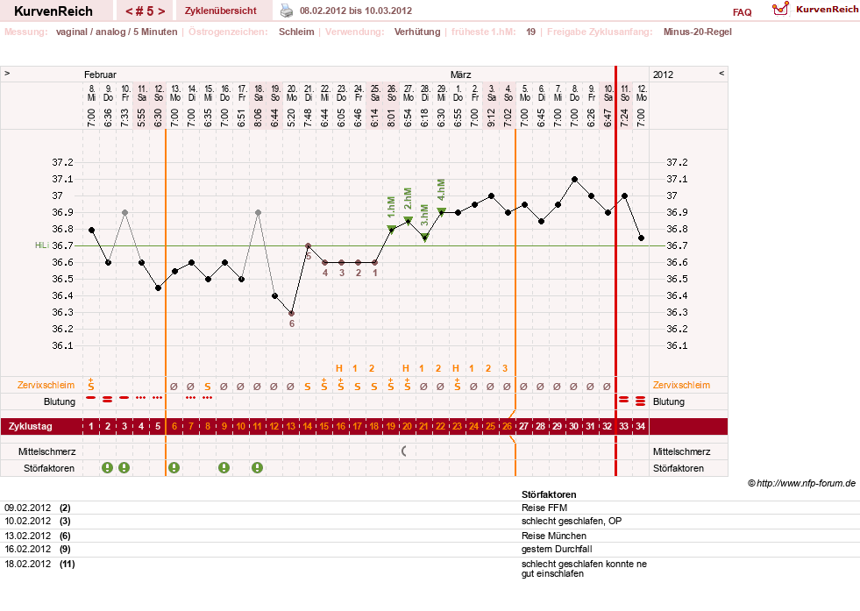Viewport: 860px width, 611px height.
Task: Click the 'gestern Durchfall' entry
Action: [557, 549]
